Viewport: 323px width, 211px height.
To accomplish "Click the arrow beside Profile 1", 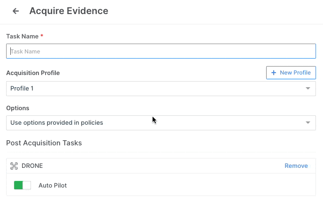I will (308, 89).
